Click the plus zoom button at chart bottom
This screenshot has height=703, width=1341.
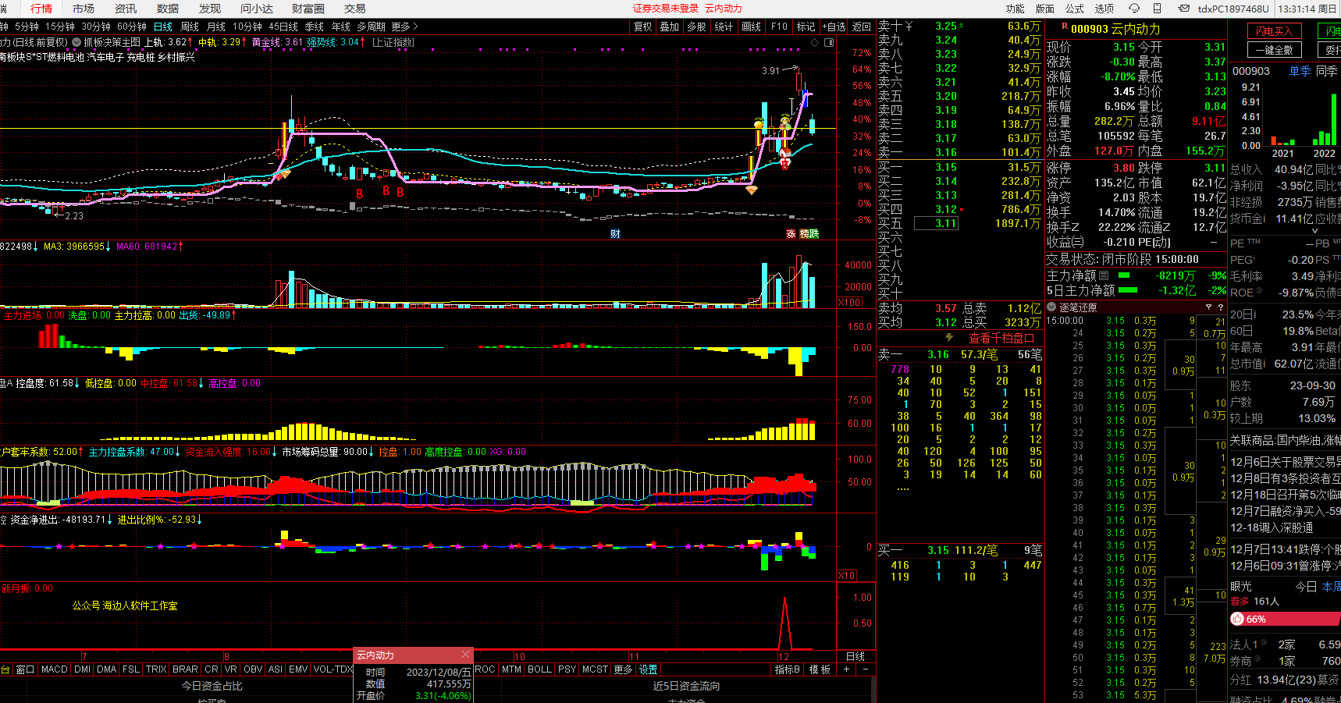pos(847,669)
